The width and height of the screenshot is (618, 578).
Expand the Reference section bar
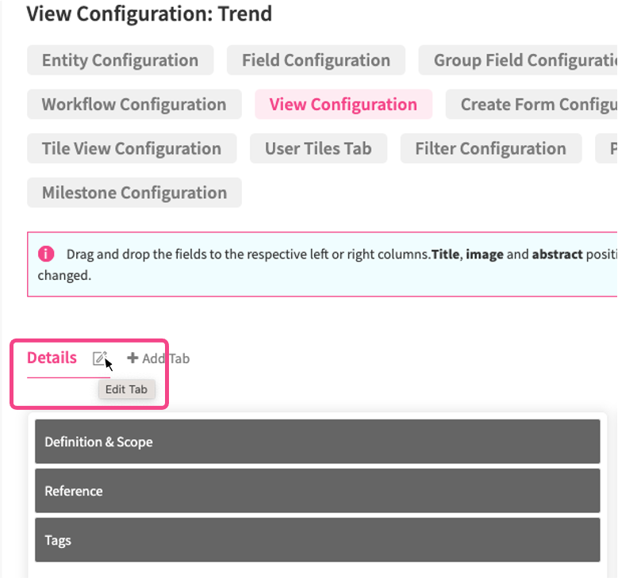[317, 491]
